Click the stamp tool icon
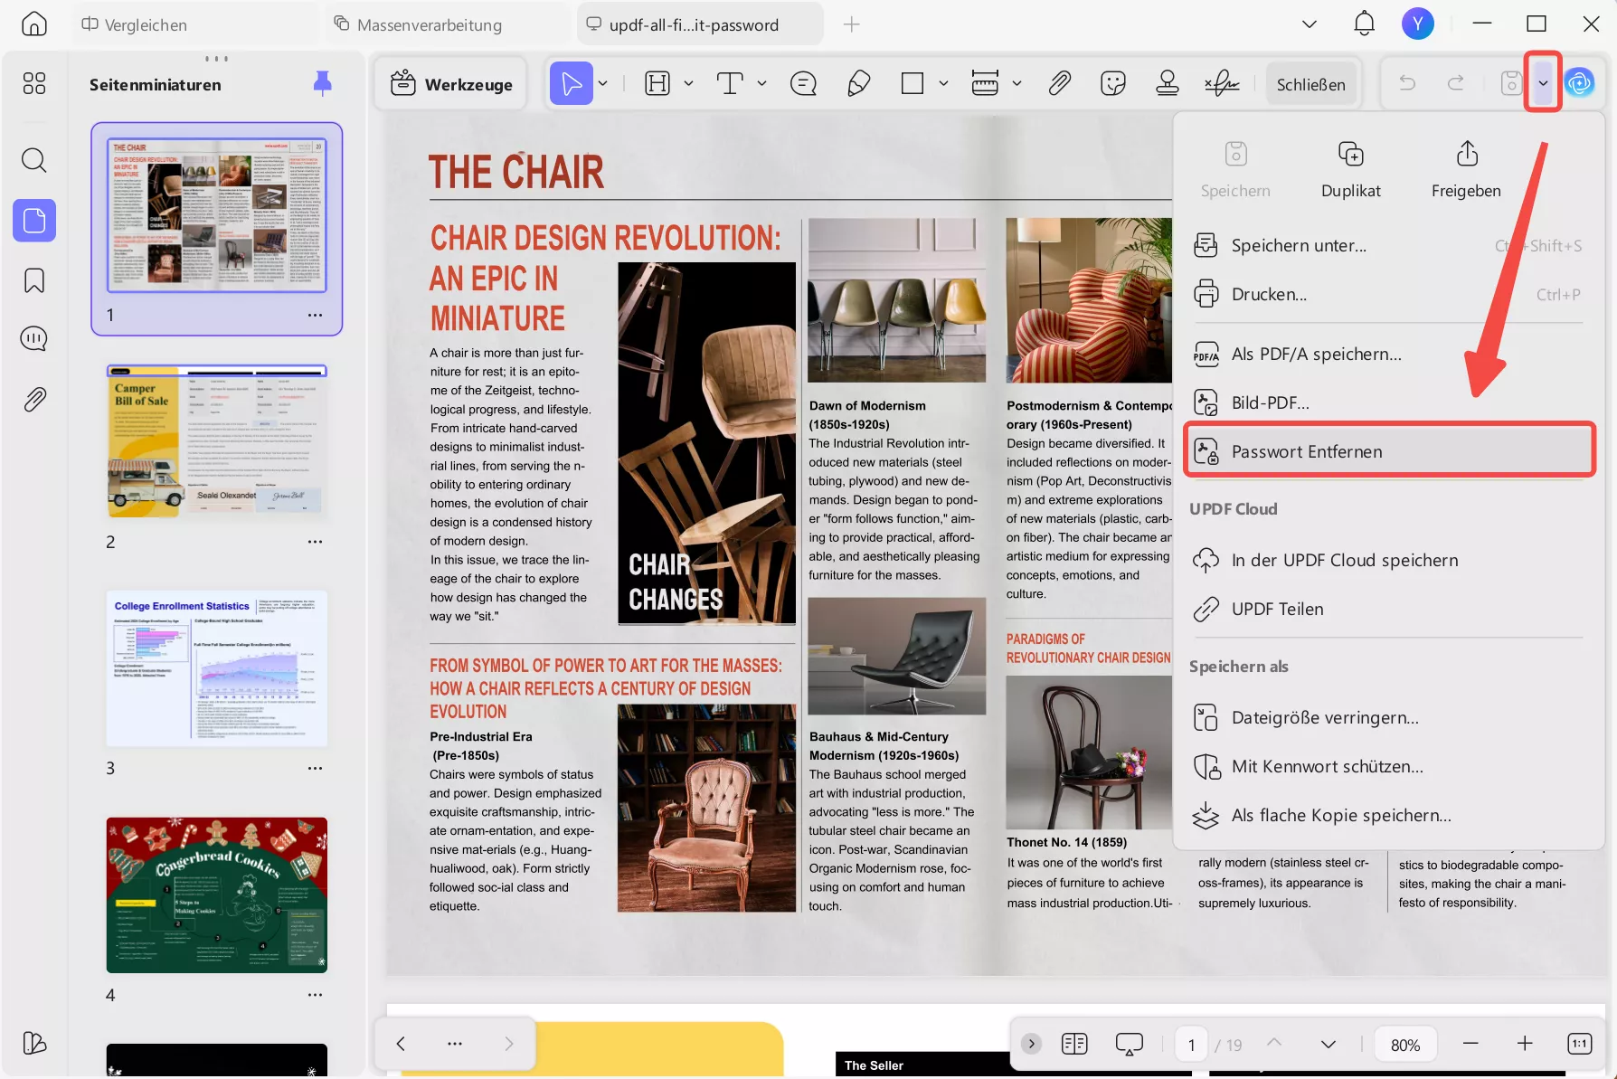The image size is (1617, 1079). pyautogui.click(x=1167, y=84)
